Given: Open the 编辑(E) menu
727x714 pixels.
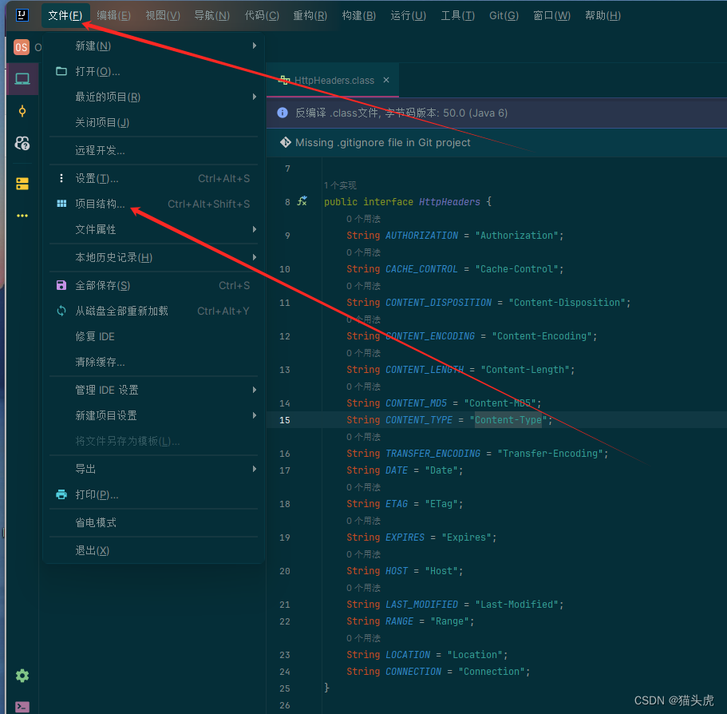Looking at the screenshot, I should [113, 15].
